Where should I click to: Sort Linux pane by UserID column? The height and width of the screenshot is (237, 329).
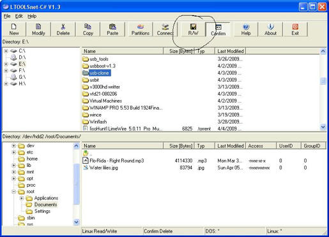289,146
